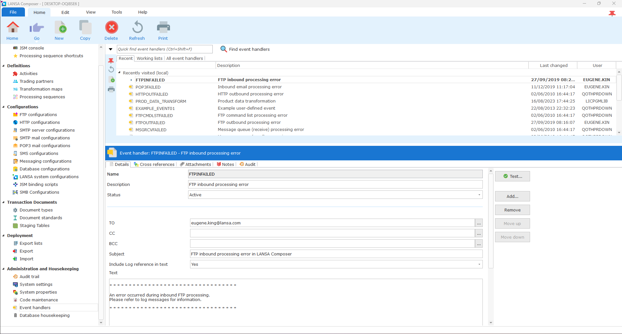This screenshot has width=622, height=334.
Task: Click the Print toolbar icon
Action: 163,27
